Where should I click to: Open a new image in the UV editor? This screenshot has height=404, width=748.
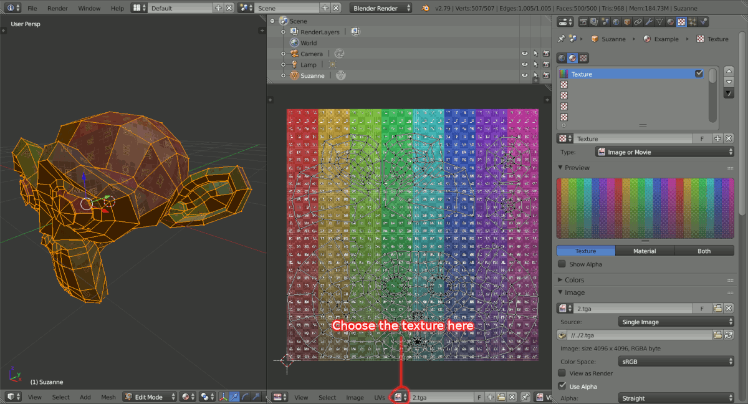tap(501, 397)
